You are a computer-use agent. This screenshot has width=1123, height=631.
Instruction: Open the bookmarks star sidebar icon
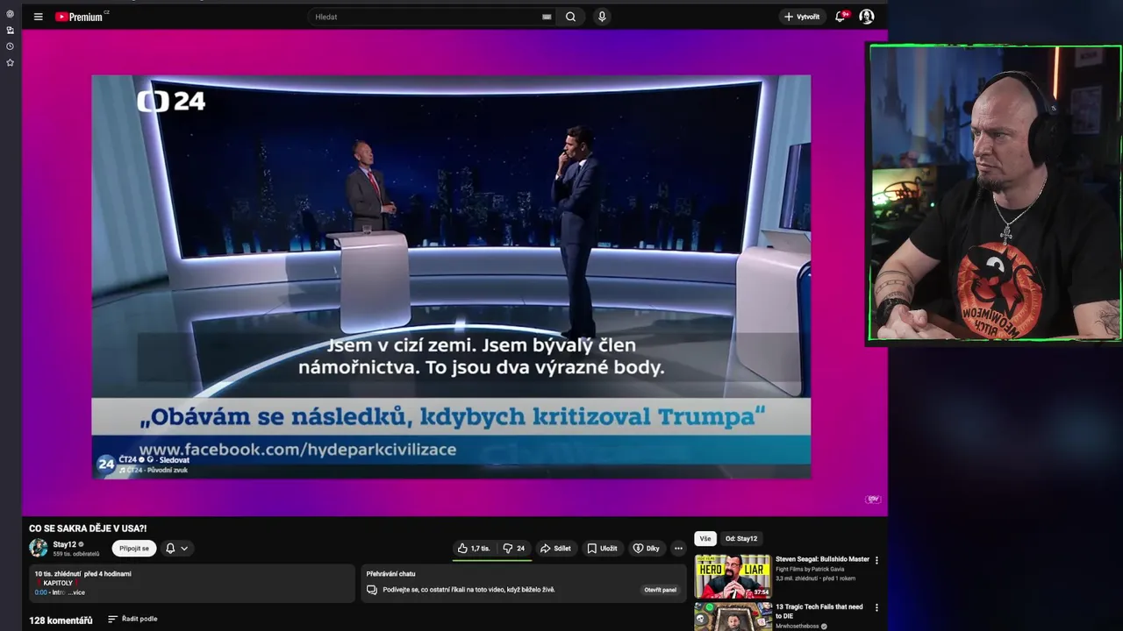click(10, 62)
